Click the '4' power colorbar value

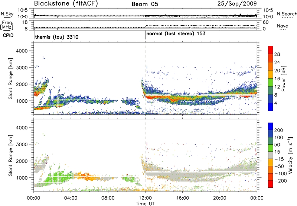pyautogui.click(x=275, y=103)
